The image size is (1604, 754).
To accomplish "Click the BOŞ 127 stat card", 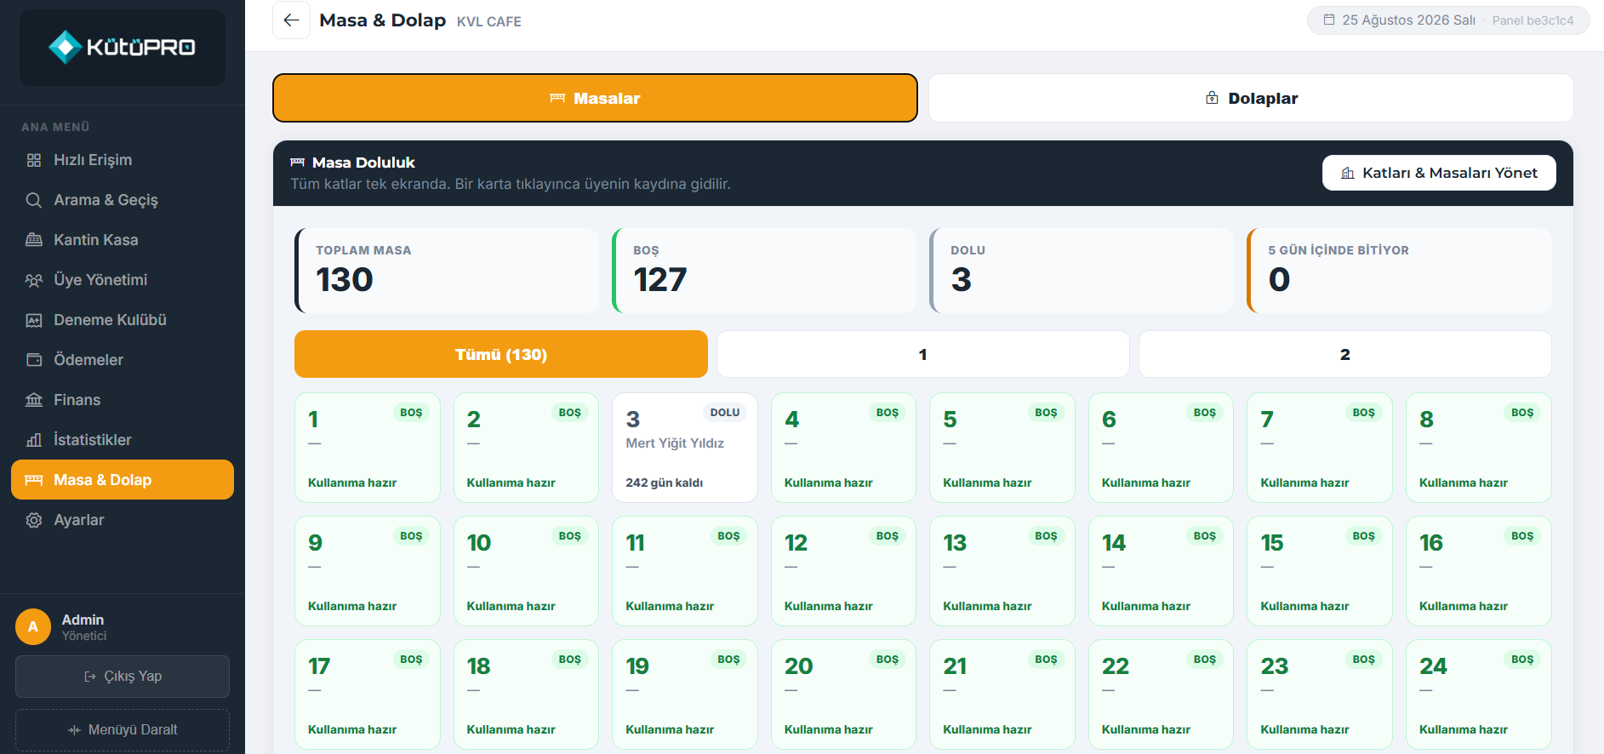I will [764, 271].
